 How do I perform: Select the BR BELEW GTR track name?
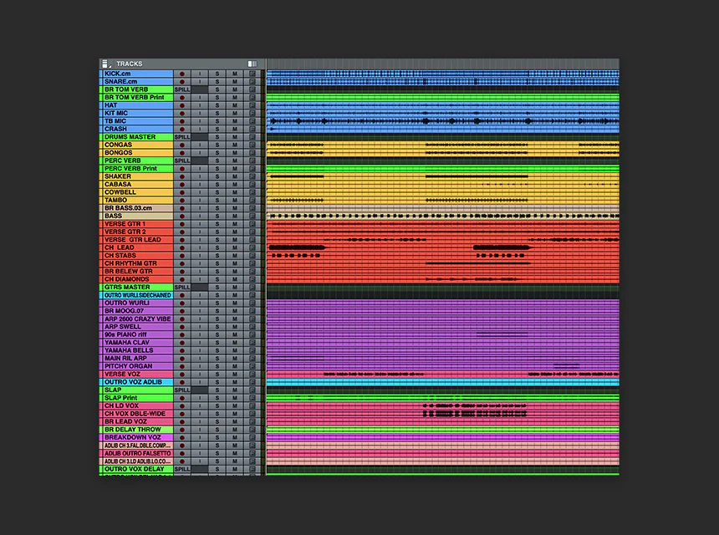click(x=136, y=272)
